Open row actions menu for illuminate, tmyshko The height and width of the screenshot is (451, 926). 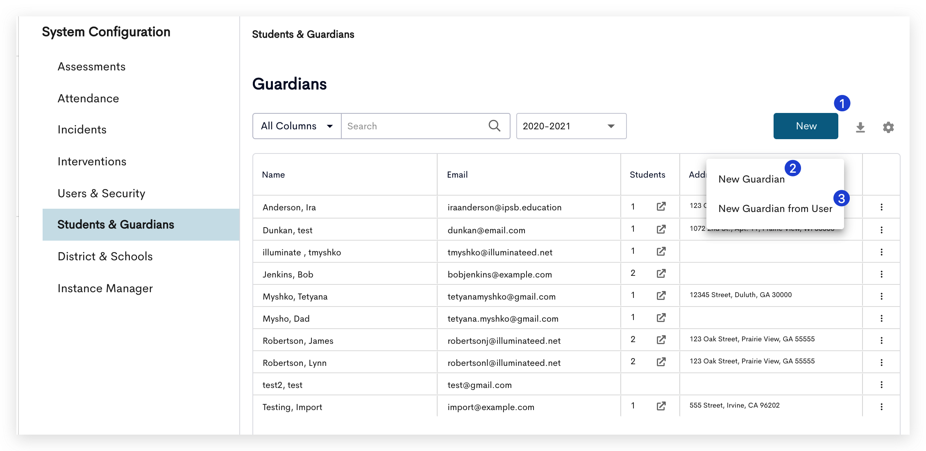click(x=881, y=252)
